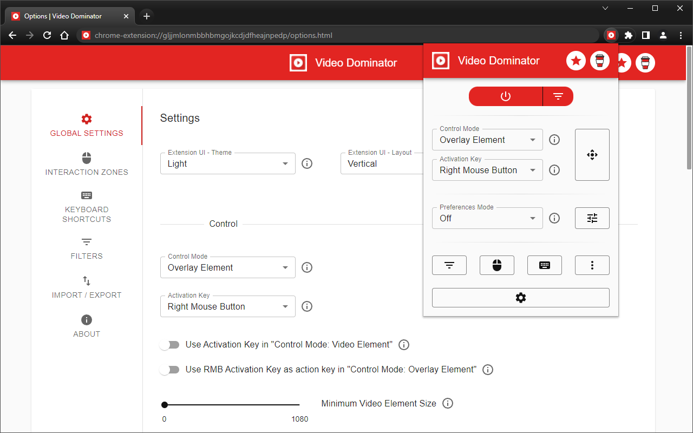Screen dimensions: 693x433
Task: Open the Activation Key dropdown in the popup
Action: (x=487, y=170)
